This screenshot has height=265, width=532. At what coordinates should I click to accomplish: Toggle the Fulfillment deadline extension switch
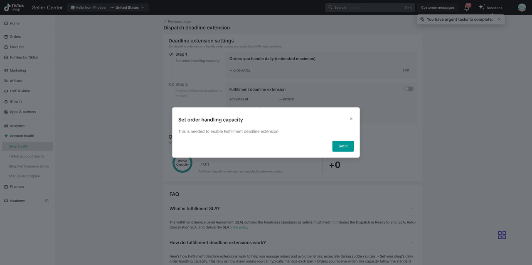pyautogui.click(x=409, y=89)
